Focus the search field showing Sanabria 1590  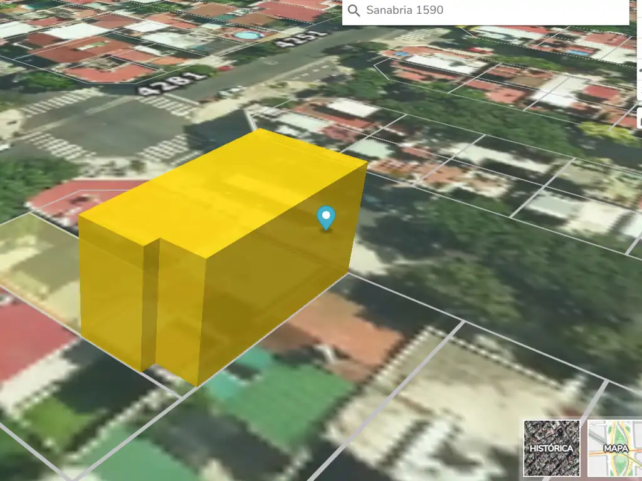point(489,11)
